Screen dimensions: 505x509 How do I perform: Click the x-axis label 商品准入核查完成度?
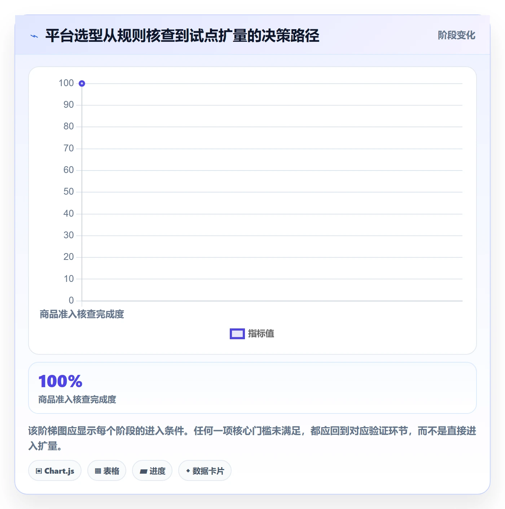point(82,314)
